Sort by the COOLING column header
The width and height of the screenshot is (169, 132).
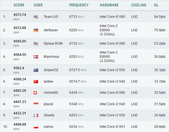(139, 5)
